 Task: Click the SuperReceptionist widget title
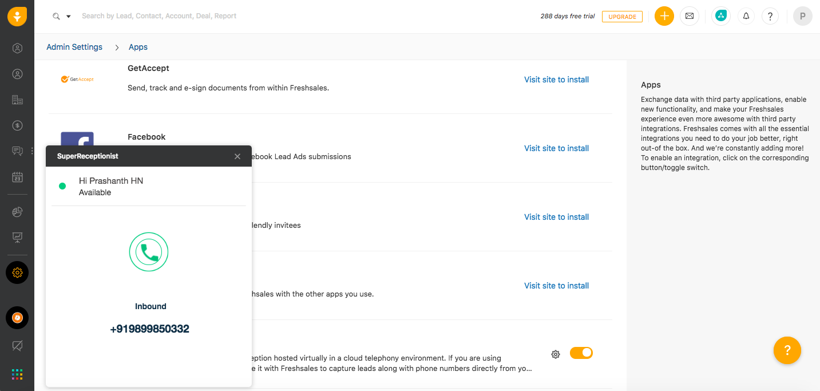(88, 156)
